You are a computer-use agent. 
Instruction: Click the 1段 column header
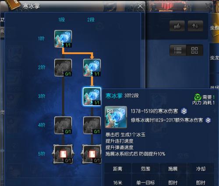pos(62,20)
